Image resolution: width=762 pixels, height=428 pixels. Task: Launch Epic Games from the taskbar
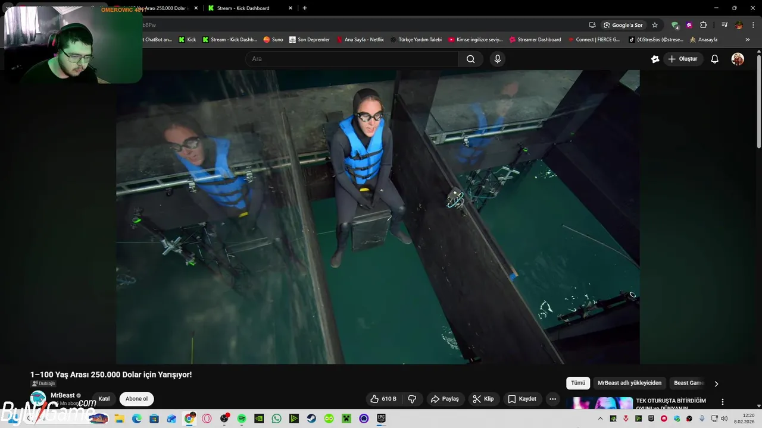tap(381, 418)
